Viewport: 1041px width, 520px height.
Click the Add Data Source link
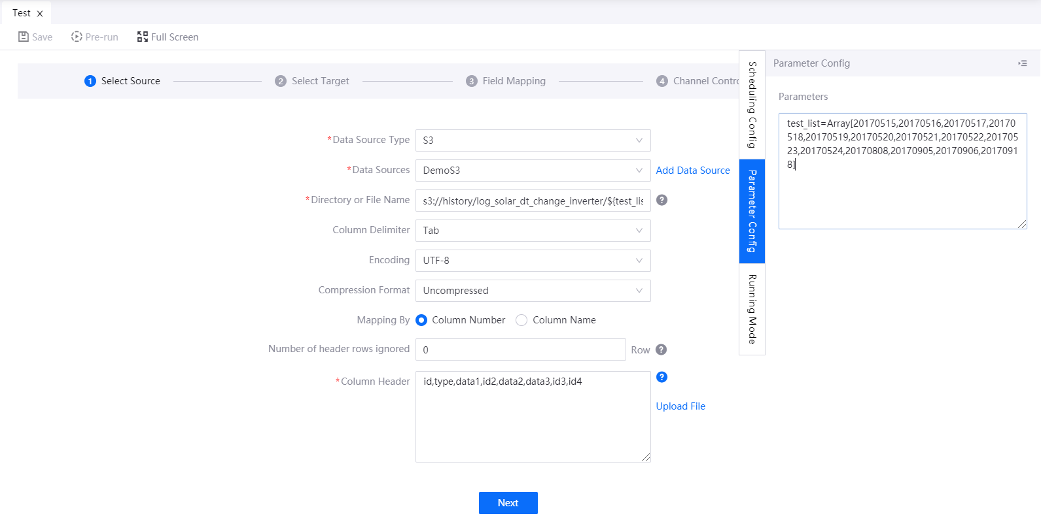[x=693, y=171]
